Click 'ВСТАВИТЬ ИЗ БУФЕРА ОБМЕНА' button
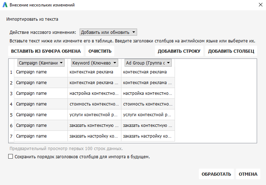This screenshot has height=185, width=266. [46, 51]
